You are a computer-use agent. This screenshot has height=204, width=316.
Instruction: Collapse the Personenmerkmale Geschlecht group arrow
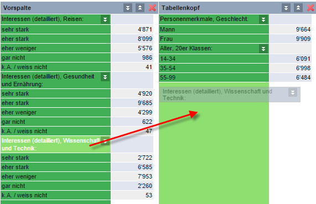[x=263, y=19]
